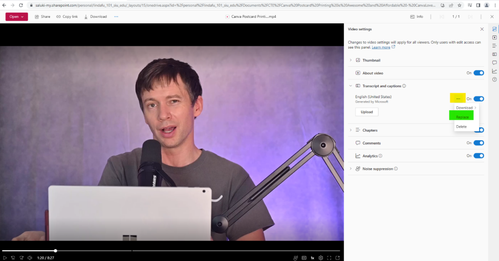Viewport: 499px width, 261px height.
Task: Choose Delete from the captions menu
Action: pyautogui.click(x=461, y=127)
